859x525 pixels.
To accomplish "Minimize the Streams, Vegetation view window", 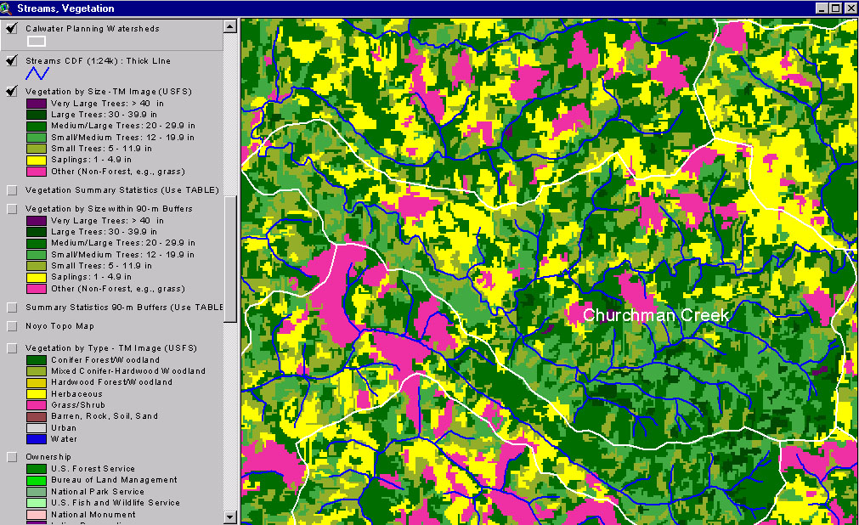I will pyautogui.click(x=822, y=8).
